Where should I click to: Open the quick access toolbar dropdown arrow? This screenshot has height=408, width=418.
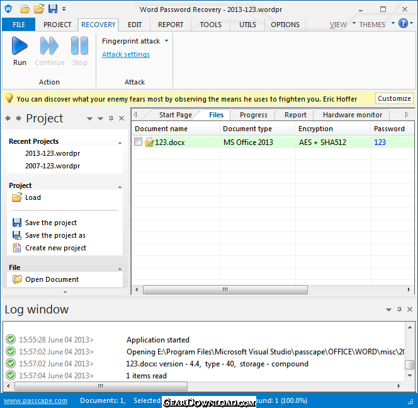click(64, 9)
